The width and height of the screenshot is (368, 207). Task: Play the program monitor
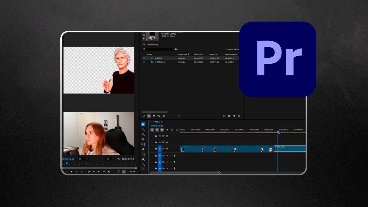[99, 172]
